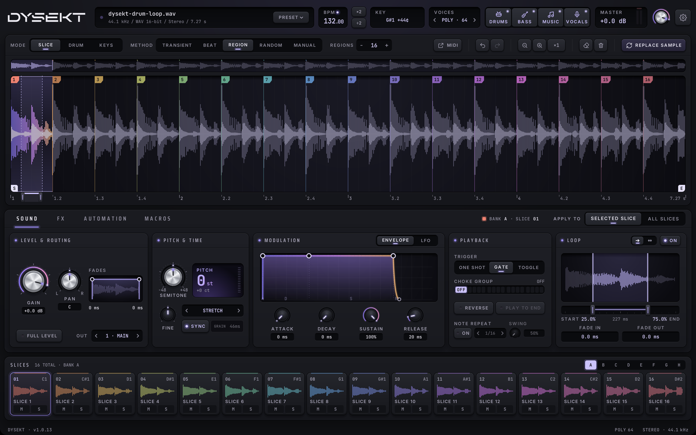696x435 pixels.
Task: Increase regions with the plus stepper
Action: point(386,45)
